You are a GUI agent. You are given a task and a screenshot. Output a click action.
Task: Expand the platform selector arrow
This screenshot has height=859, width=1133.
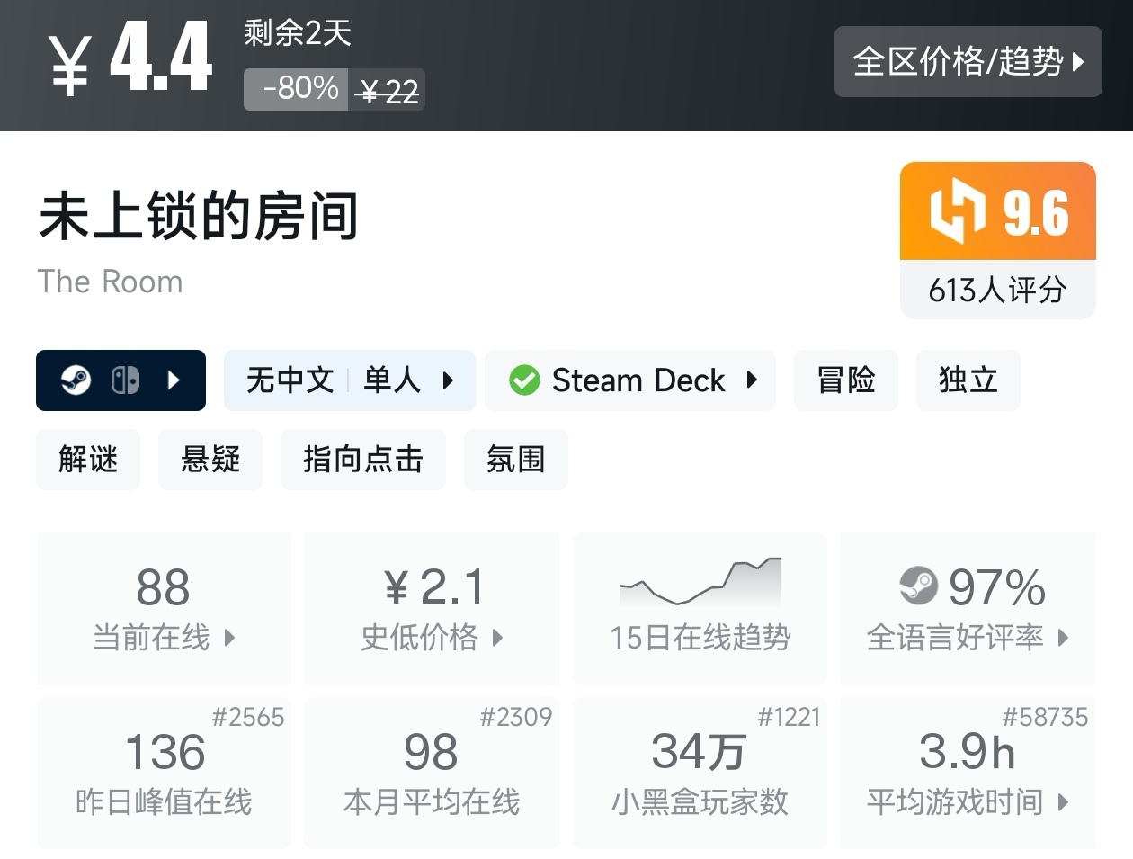[x=174, y=380]
